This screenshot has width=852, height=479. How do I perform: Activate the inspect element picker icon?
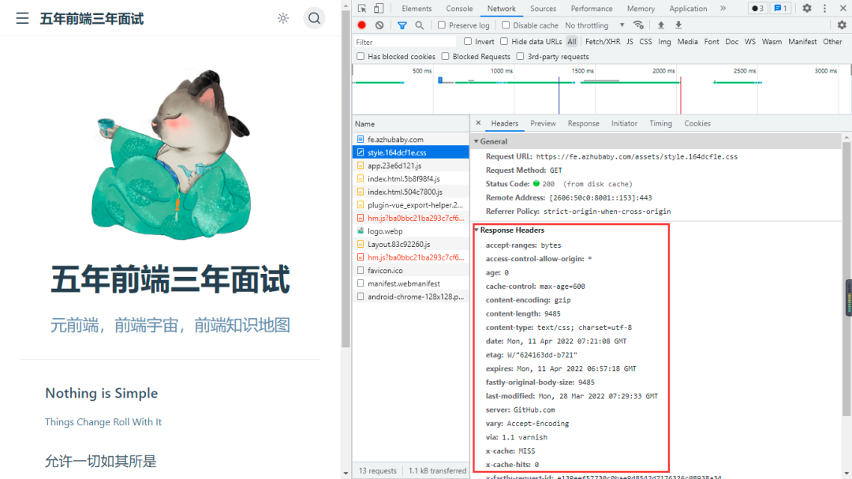(x=362, y=8)
